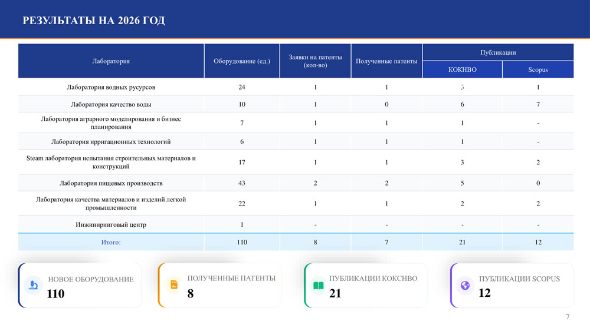Screen dimensions: 590x331
Task: Click the Лаборатория качество воды row label
Action: (x=111, y=104)
